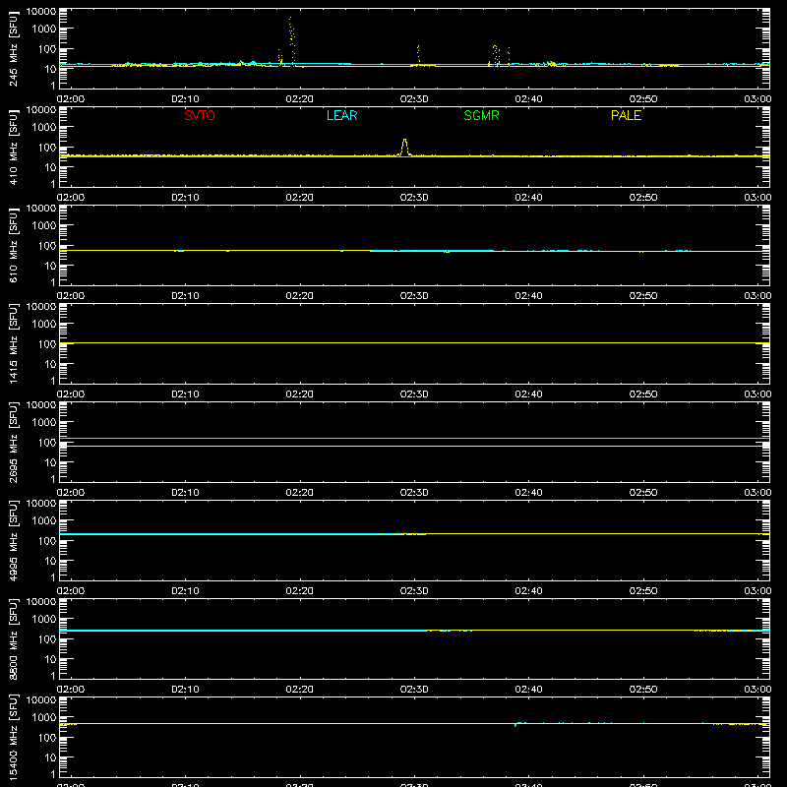Click the cyan blip near 02:39 in 15400 MHz plot

pyautogui.click(x=515, y=724)
